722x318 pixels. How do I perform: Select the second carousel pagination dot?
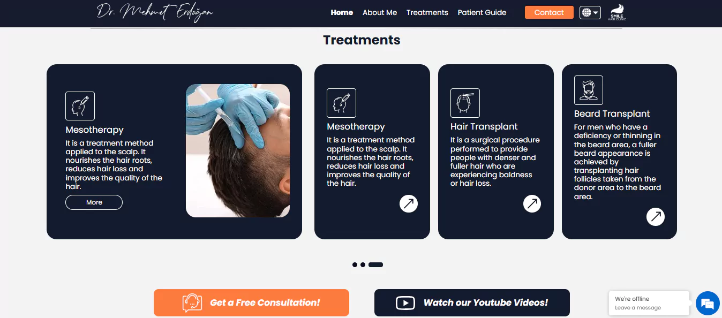[363, 264]
